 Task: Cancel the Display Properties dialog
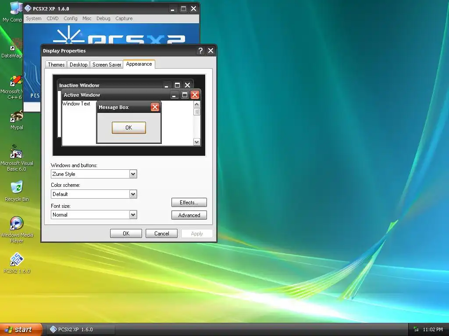pyautogui.click(x=161, y=234)
